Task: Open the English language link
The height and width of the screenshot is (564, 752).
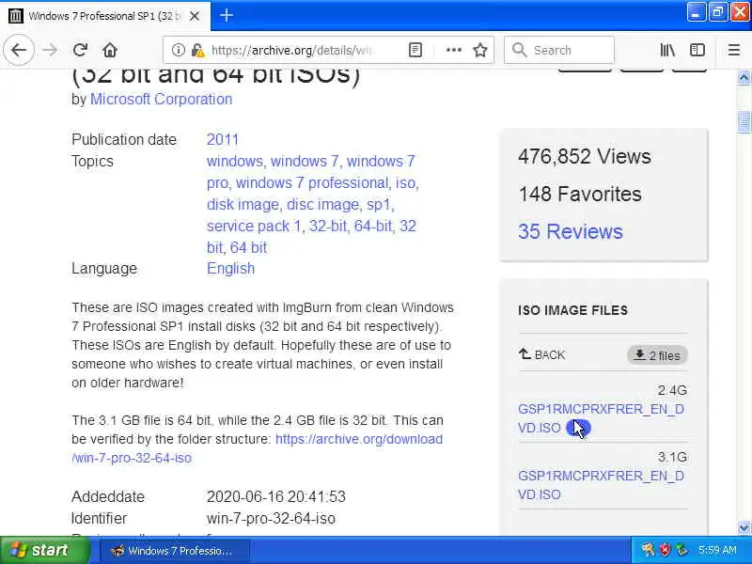Action: [230, 269]
